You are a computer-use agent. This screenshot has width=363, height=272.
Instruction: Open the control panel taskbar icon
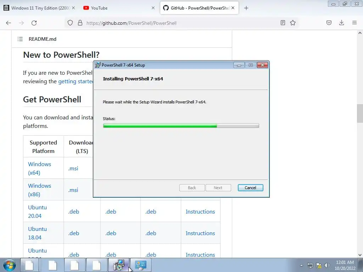tap(141, 265)
